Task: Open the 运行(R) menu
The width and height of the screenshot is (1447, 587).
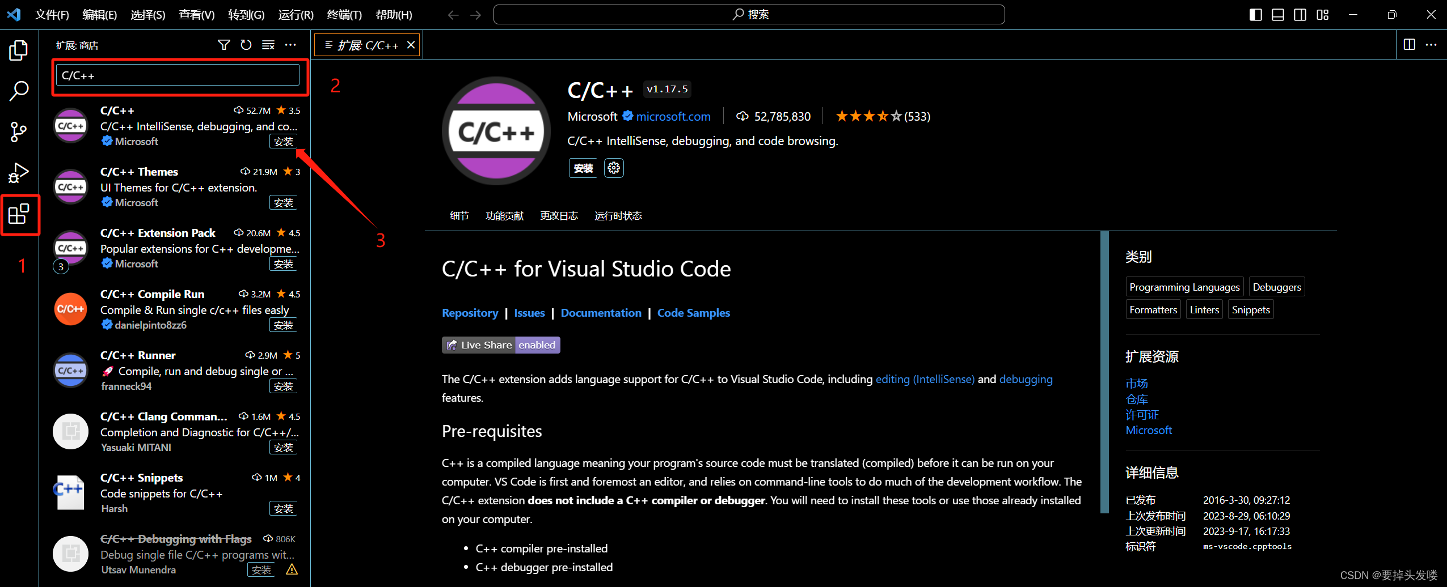Action: tap(295, 15)
